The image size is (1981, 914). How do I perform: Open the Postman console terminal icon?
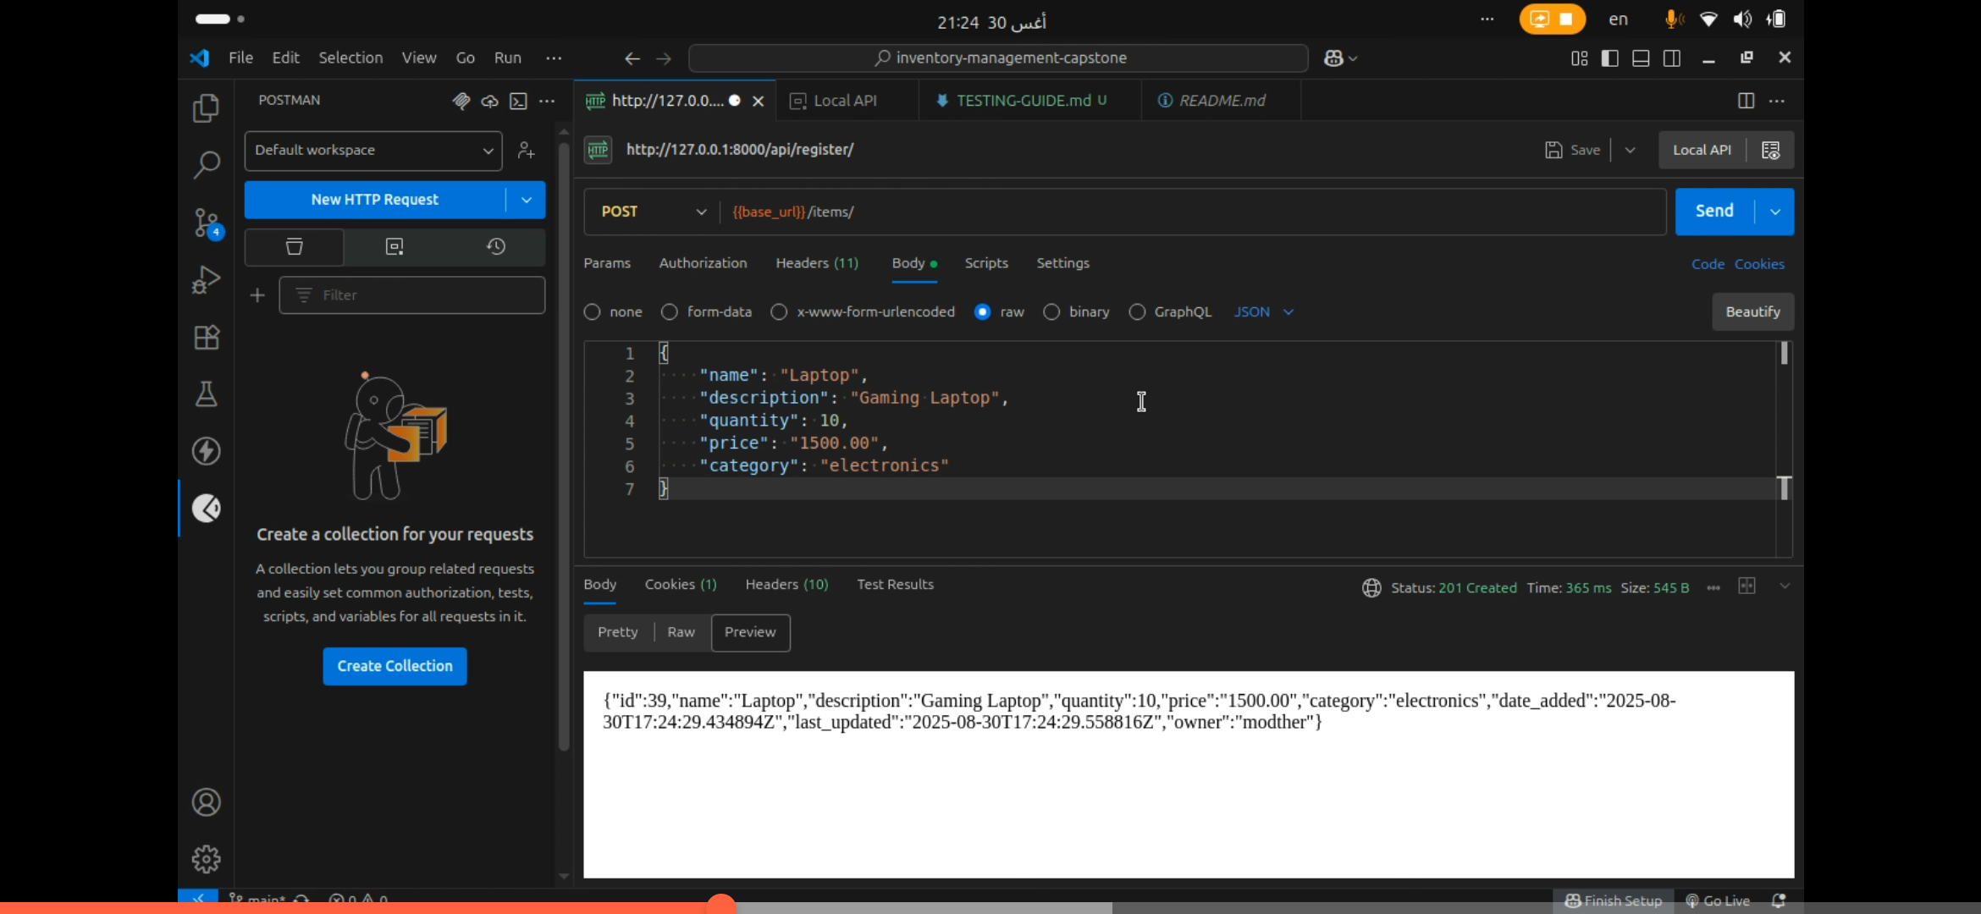519,102
